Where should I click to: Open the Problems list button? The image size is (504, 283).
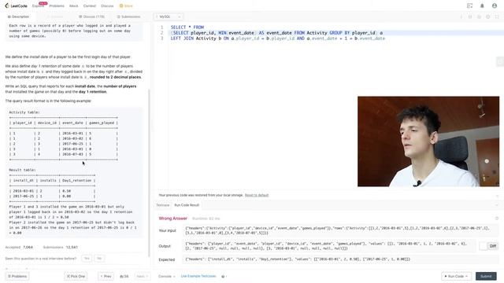(17, 276)
